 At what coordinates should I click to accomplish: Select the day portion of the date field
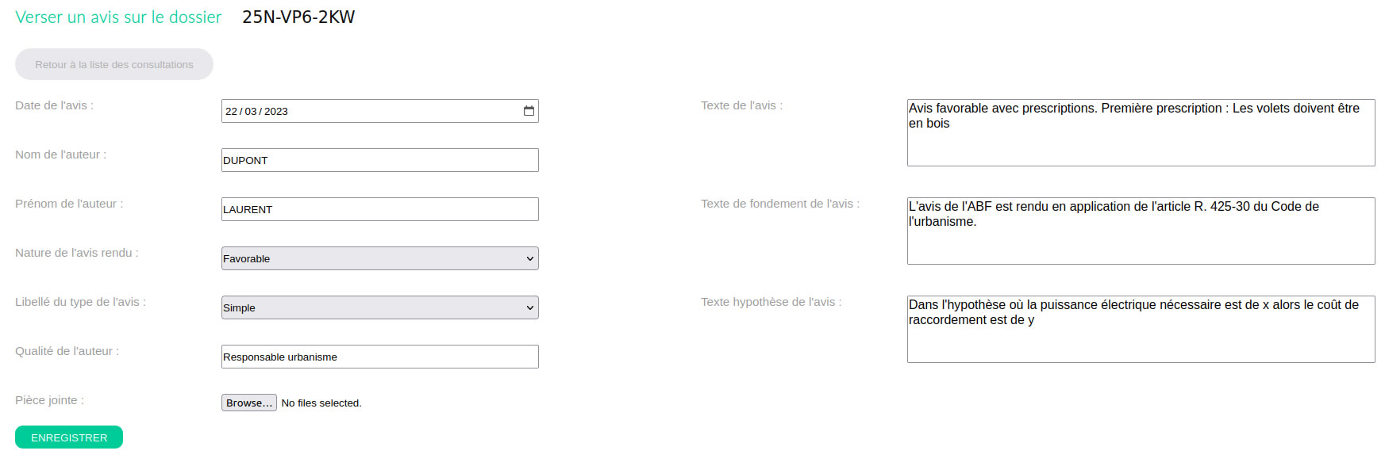point(231,111)
